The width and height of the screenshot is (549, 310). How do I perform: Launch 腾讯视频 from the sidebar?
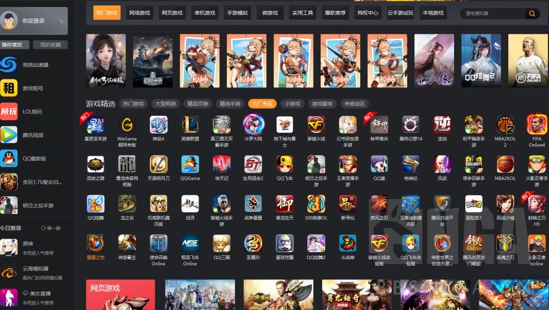34,135
